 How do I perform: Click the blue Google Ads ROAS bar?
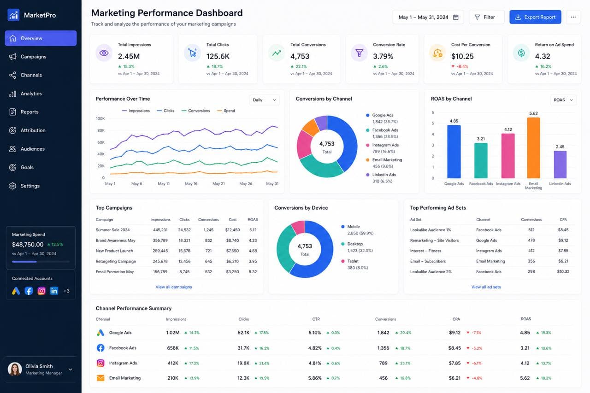(x=454, y=152)
